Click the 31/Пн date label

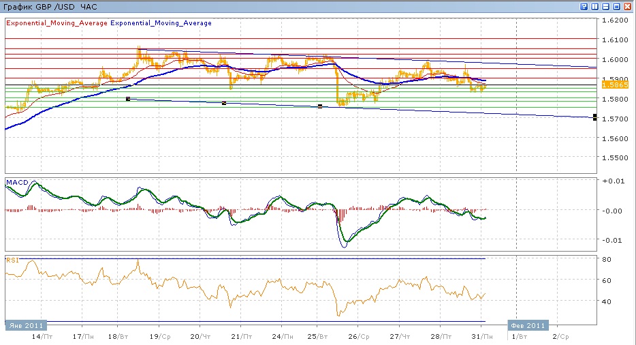[482, 336]
